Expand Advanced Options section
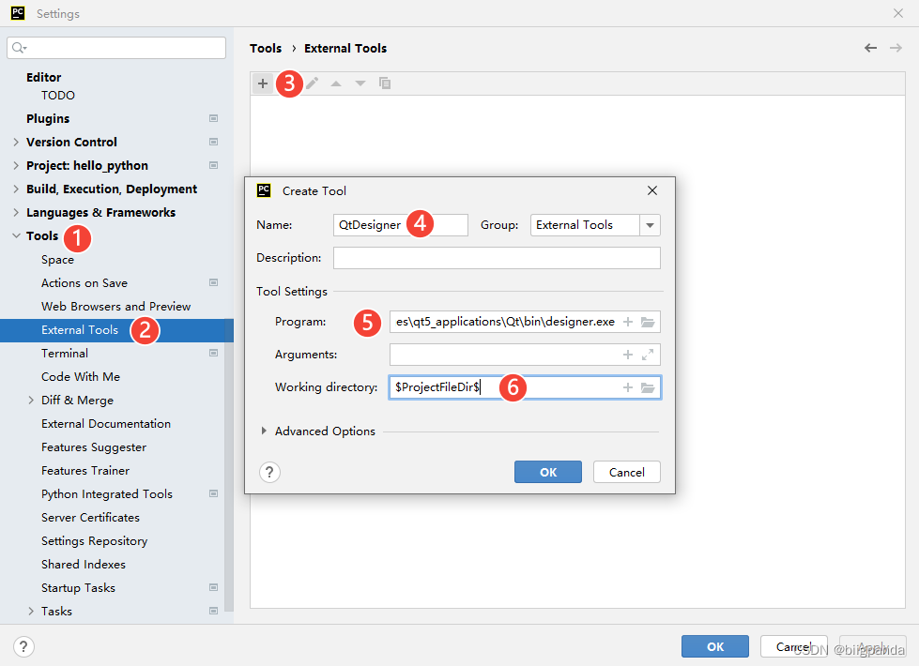Viewport: 919px width, 666px height. click(264, 431)
